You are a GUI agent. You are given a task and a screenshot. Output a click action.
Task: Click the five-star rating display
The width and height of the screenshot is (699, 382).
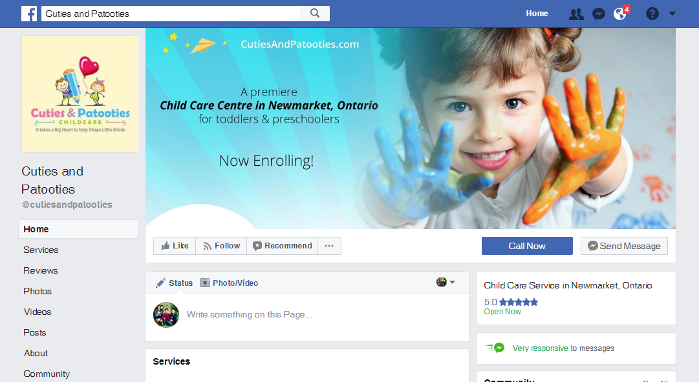coord(518,303)
